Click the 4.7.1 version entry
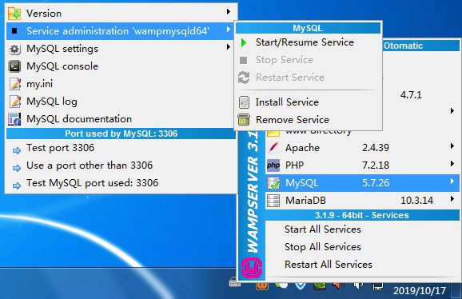 point(411,95)
